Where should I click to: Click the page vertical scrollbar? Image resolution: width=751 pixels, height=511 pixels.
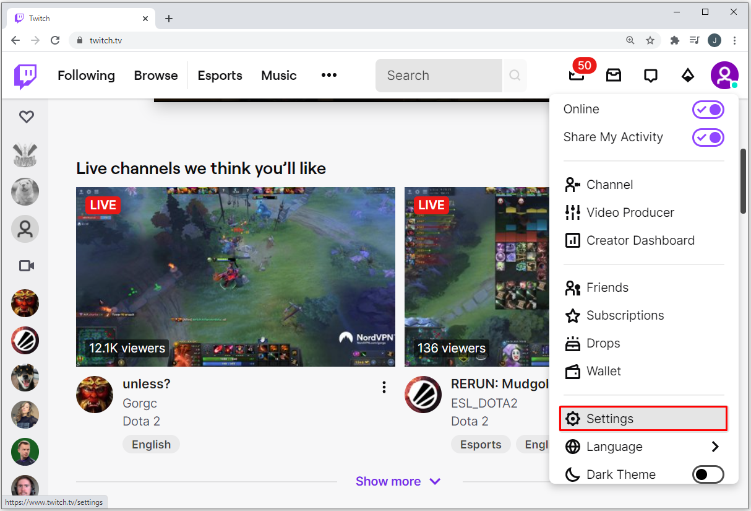tap(744, 181)
